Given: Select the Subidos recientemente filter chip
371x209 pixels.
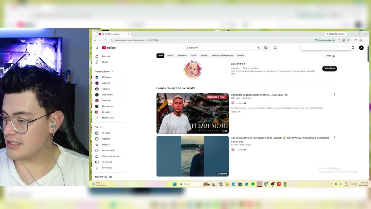Looking at the screenshot, I should pos(222,56).
